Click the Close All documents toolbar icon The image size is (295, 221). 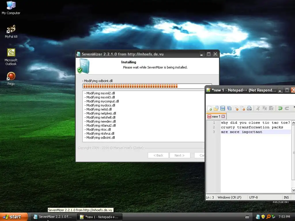243,108
